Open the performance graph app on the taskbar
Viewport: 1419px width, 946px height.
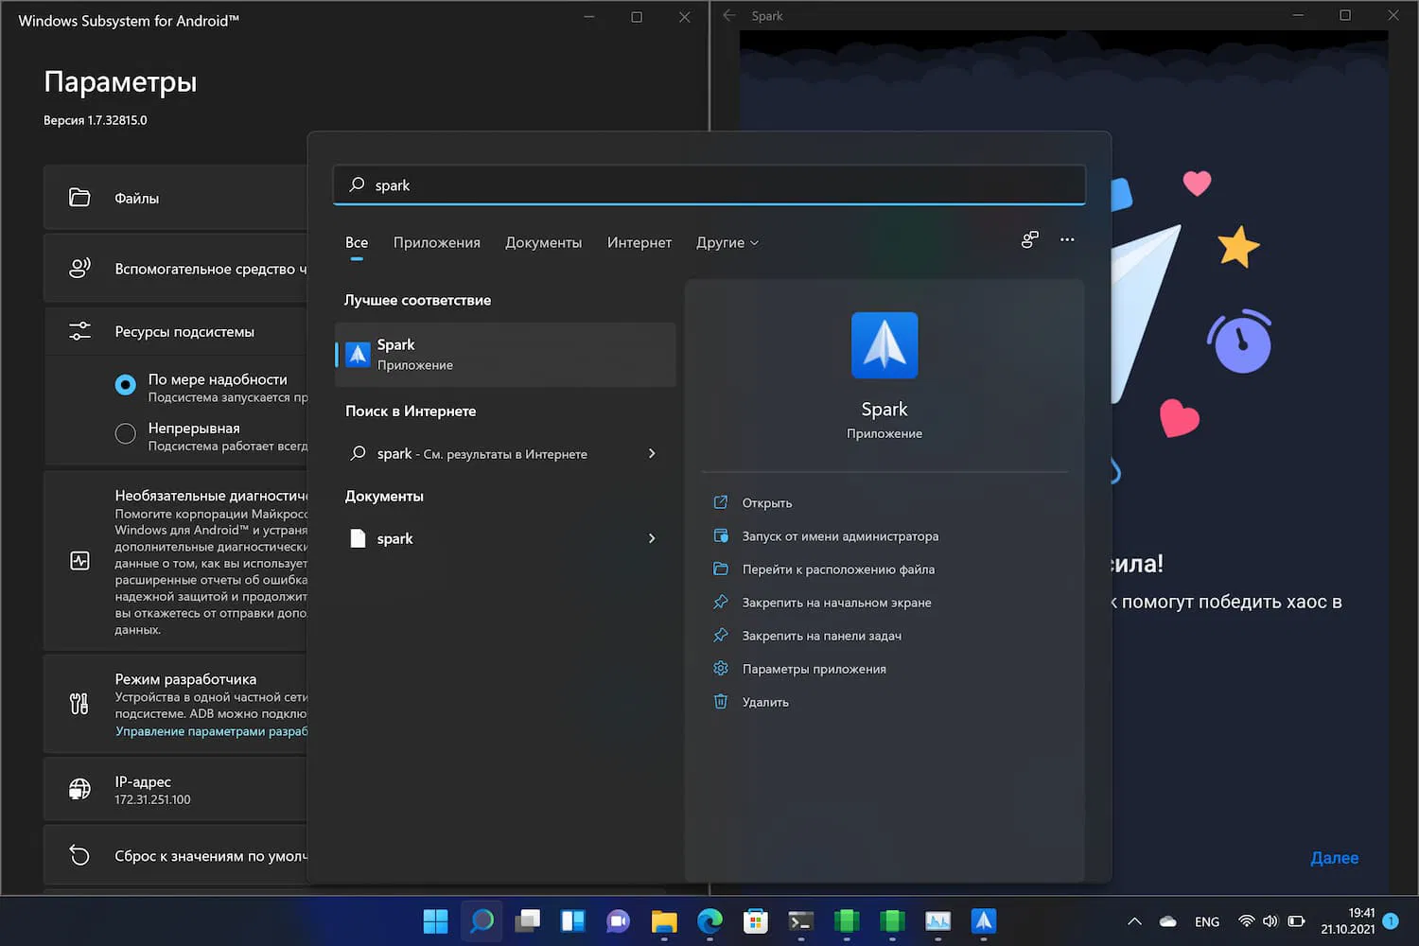tap(937, 920)
